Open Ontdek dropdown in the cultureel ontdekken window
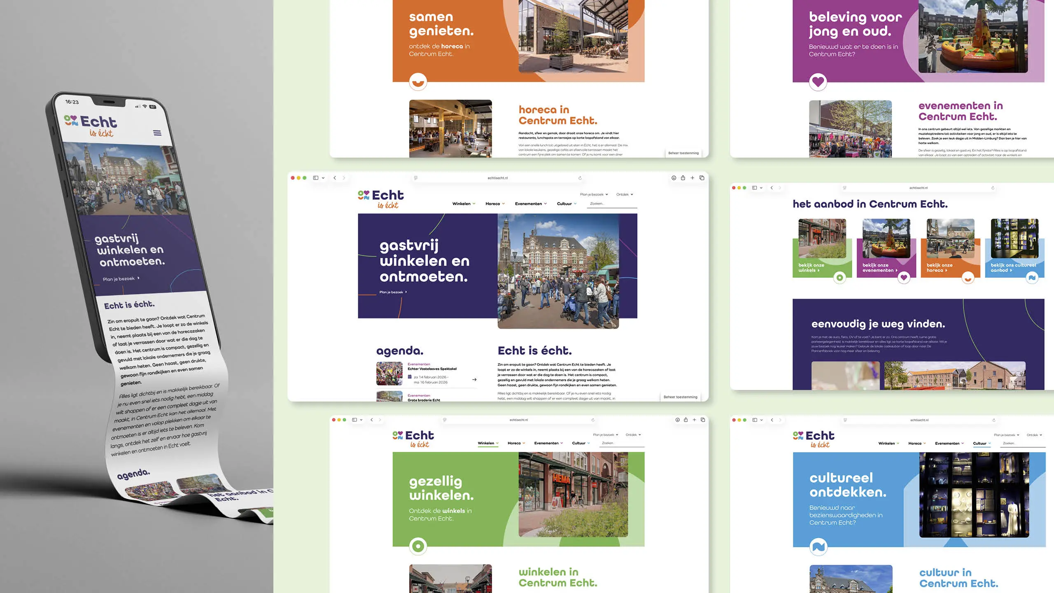 (1034, 435)
